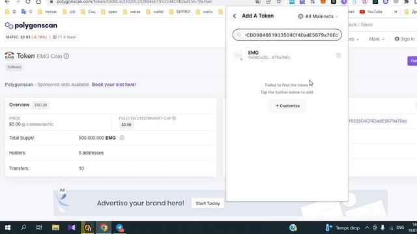Open the All Mainnets network dropdown
The image size is (417, 234).
tap(318, 16)
